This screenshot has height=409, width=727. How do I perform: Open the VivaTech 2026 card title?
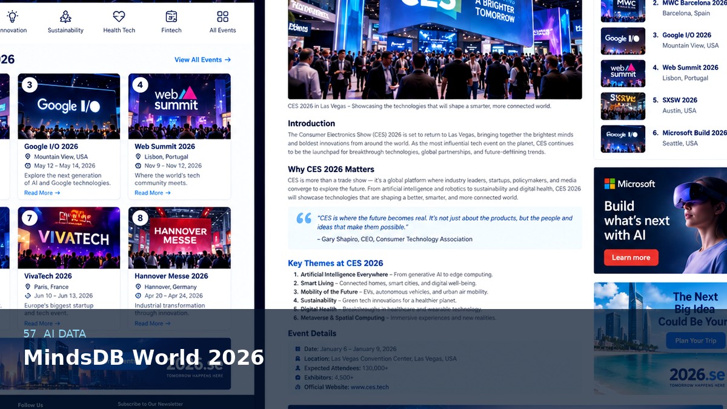click(x=48, y=276)
